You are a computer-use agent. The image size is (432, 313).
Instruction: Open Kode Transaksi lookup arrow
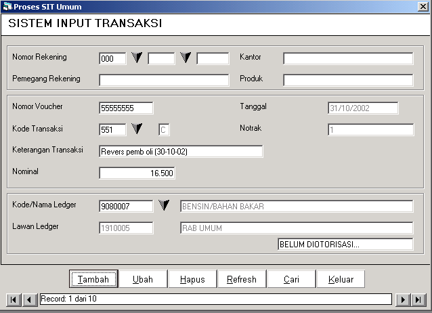(x=137, y=129)
